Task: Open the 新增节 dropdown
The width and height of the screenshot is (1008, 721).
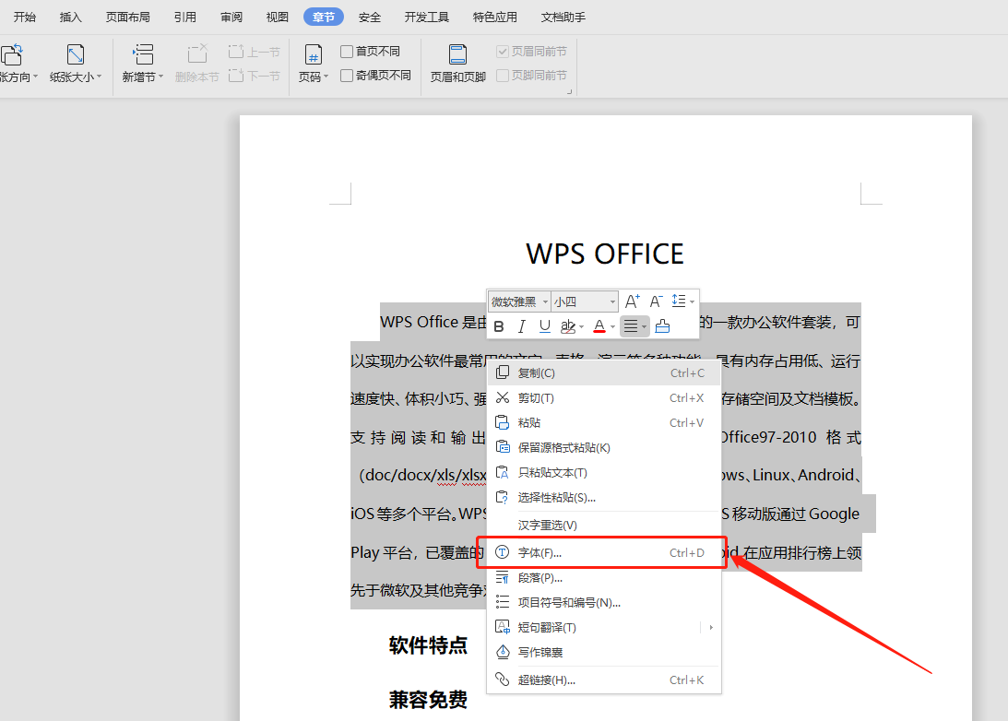Action: click(143, 63)
